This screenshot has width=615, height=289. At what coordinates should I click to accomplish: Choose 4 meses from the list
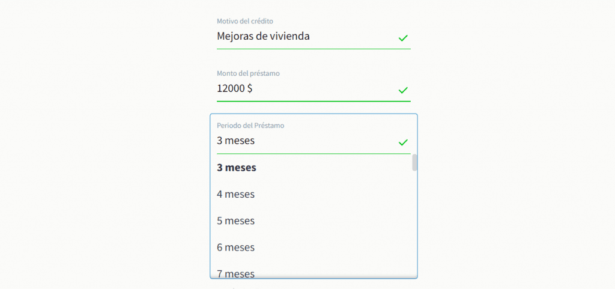[x=235, y=194]
